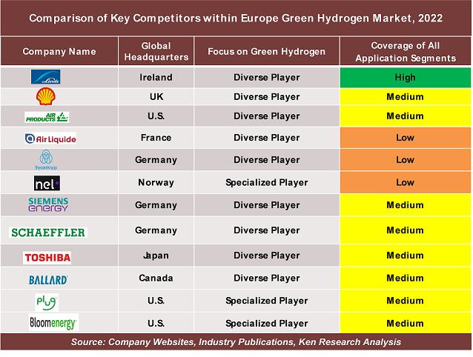Click 'U.S.' in the Air Products row
This screenshot has height=357, width=473.
point(156,116)
